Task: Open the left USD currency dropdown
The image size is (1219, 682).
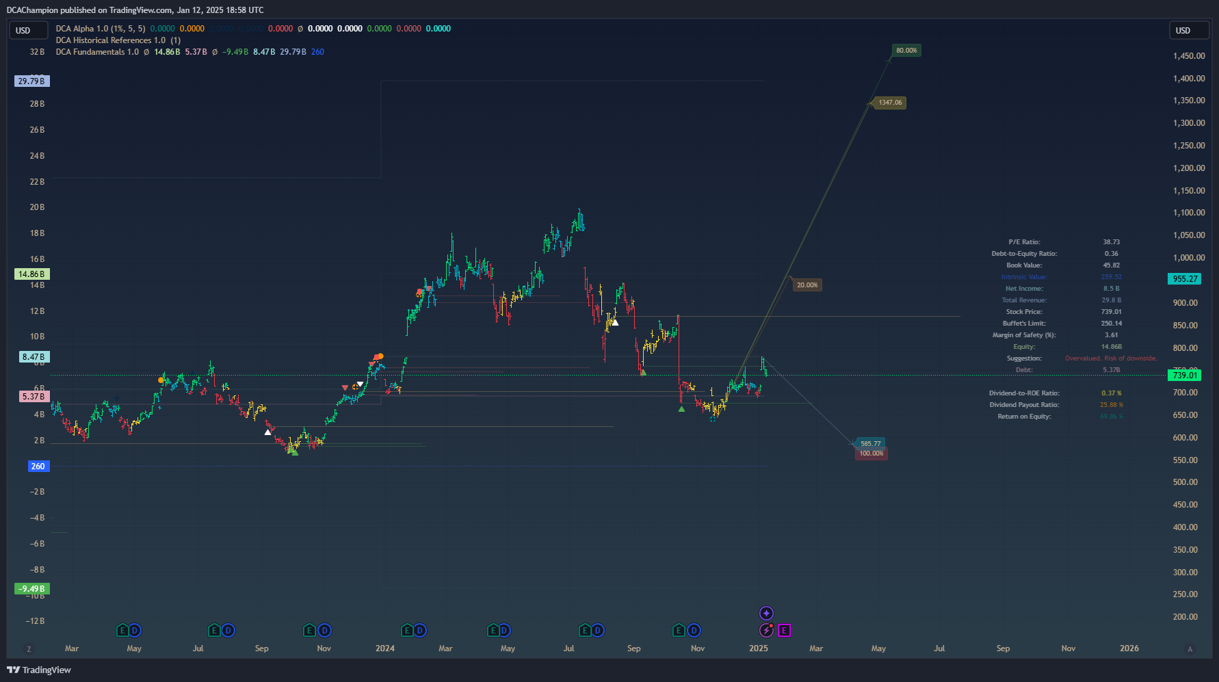Action: pyautogui.click(x=28, y=30)
